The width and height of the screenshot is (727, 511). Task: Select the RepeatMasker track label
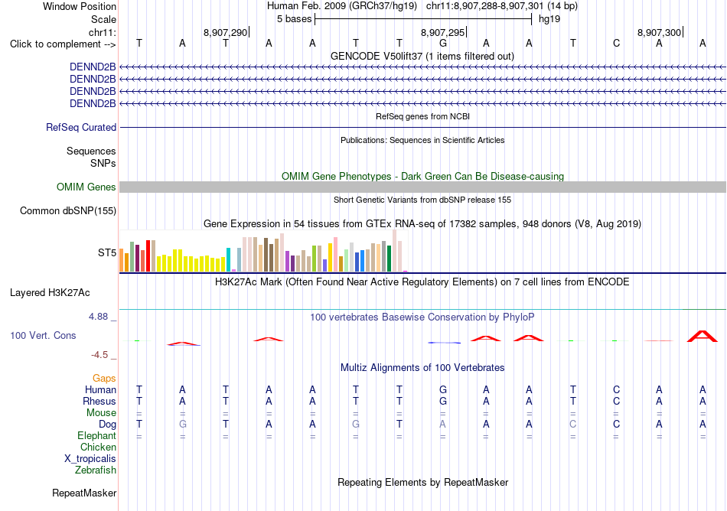pos(84,493)
